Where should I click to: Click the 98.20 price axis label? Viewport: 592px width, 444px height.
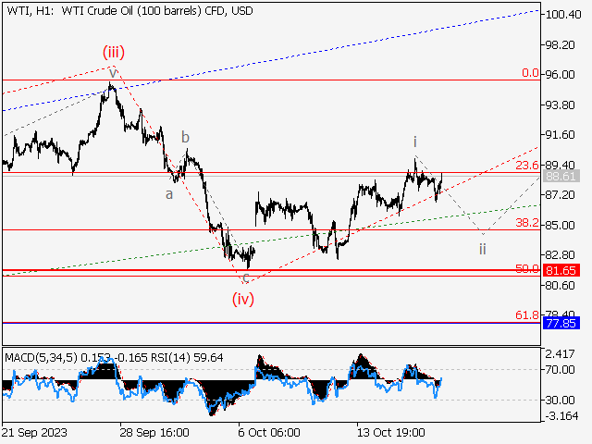[x=561, y=45]
